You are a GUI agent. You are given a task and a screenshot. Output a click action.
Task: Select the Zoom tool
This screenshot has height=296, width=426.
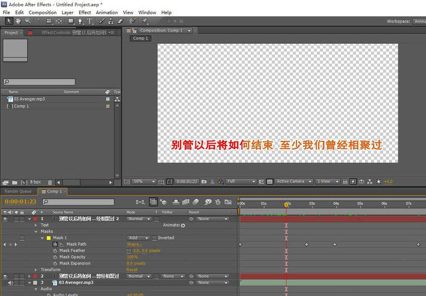coord(27,21)
